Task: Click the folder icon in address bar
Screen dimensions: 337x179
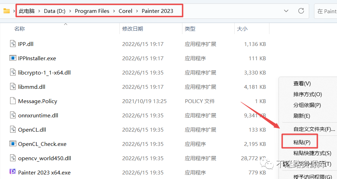Action: click(7, 11)
